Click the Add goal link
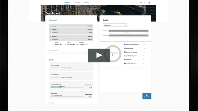This screenshot has height=111, width=198. coord(51,103)
